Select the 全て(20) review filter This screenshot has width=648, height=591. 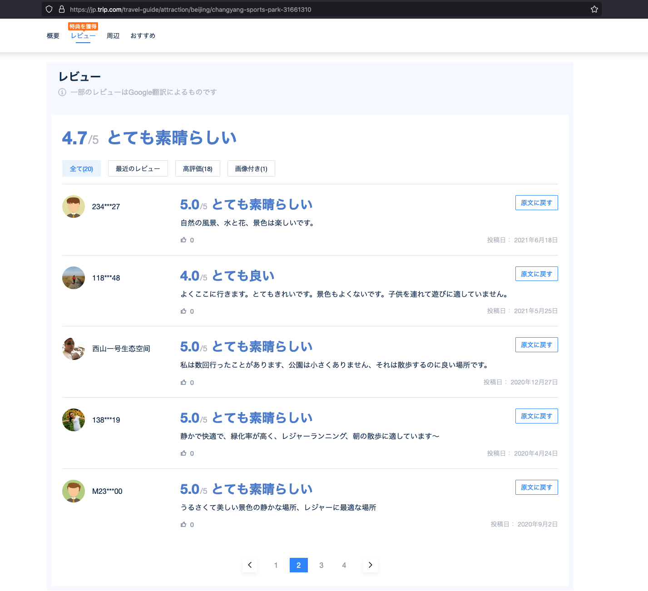[81, 168]
